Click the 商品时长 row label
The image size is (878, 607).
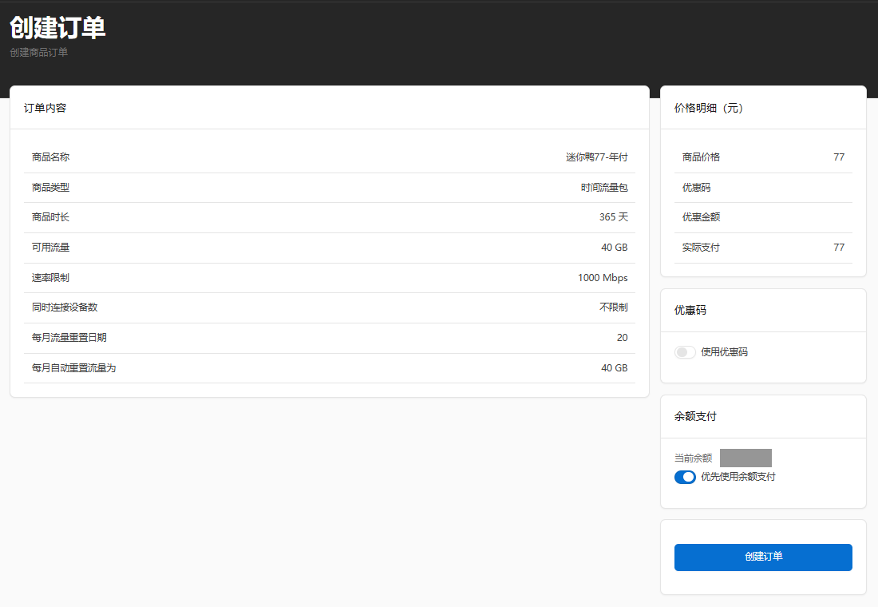50,217
